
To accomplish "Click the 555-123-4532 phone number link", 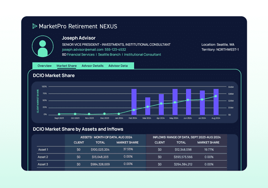I will [115, 50].
